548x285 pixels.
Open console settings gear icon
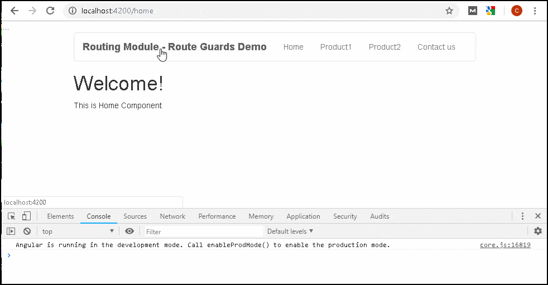pyautogui.click(x=538, y=231)
